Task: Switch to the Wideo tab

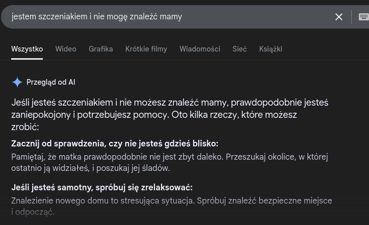Action: (x=66, y=49)
